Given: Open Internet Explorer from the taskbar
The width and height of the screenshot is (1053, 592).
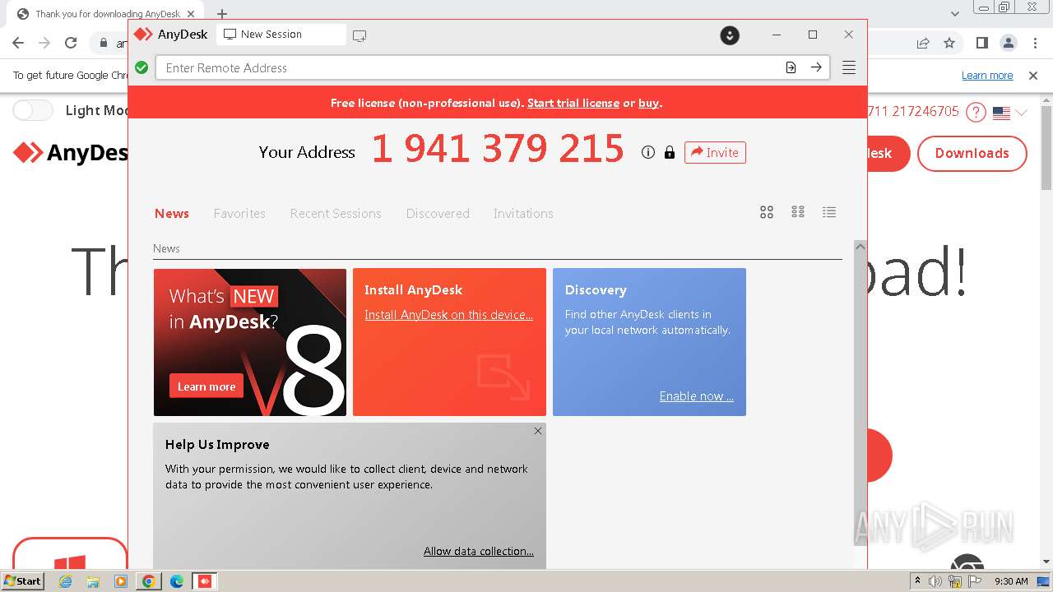Looking at the screenshot, I should pyautogui.click(x=66, y=581).
